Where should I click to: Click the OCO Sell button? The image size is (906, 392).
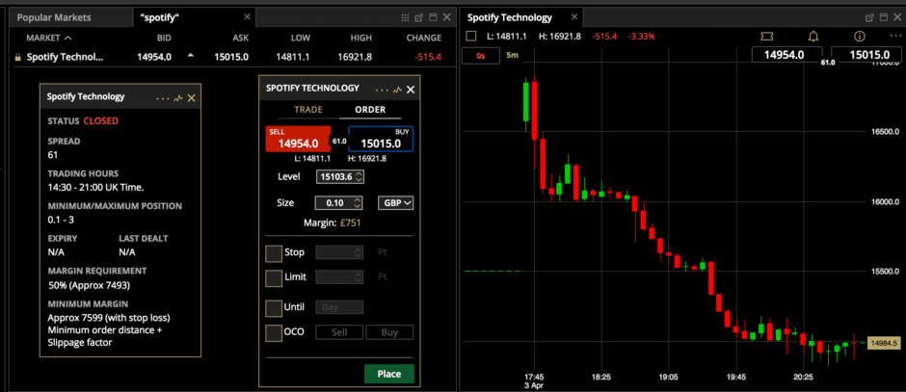[x=339, y=332]
